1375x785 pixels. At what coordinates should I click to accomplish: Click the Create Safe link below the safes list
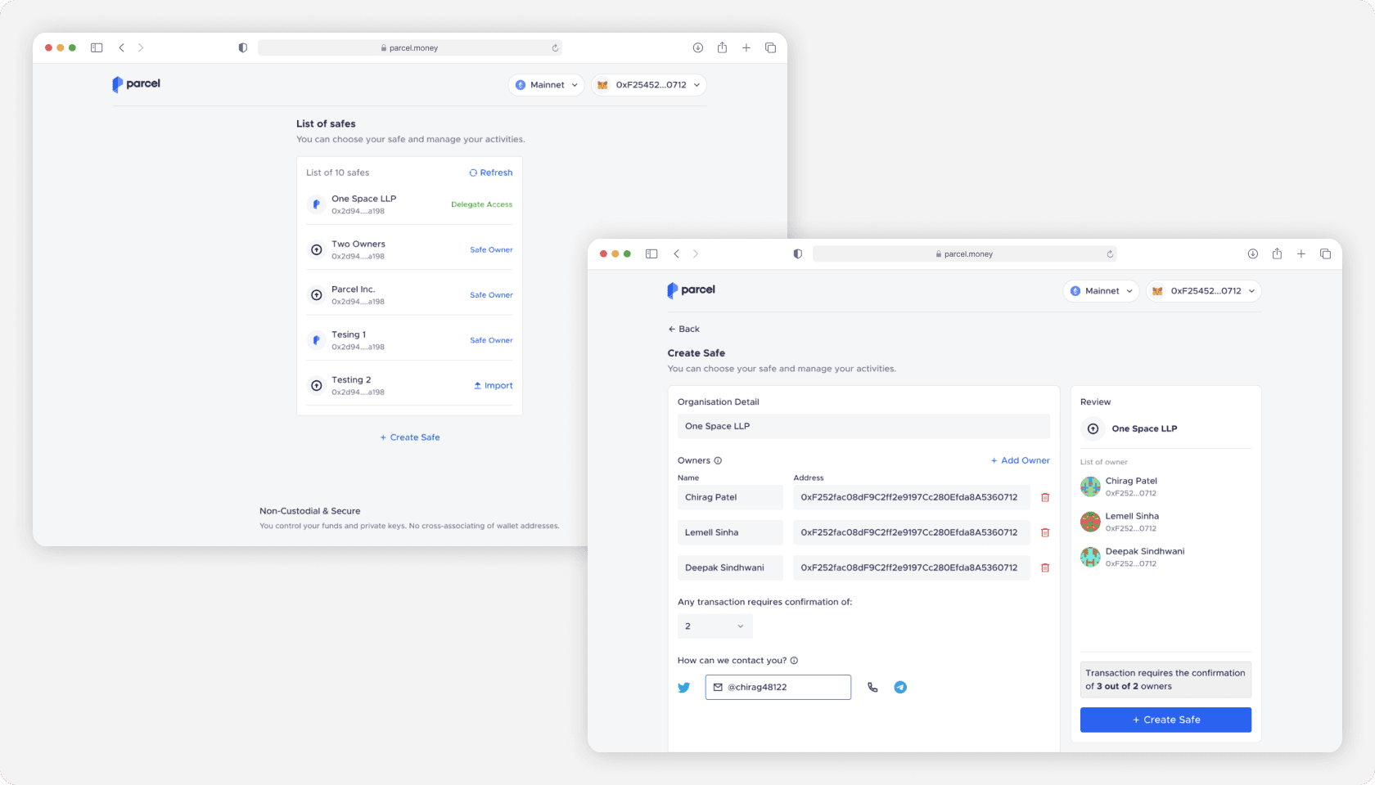pos(410,437)
